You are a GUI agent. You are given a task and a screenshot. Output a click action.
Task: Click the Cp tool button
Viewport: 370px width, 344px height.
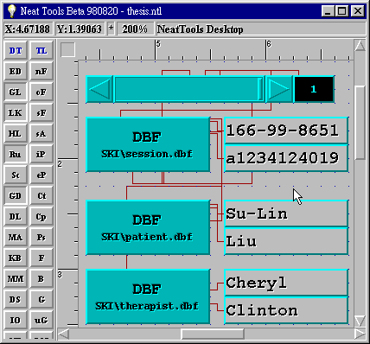(x=41, y=216)
